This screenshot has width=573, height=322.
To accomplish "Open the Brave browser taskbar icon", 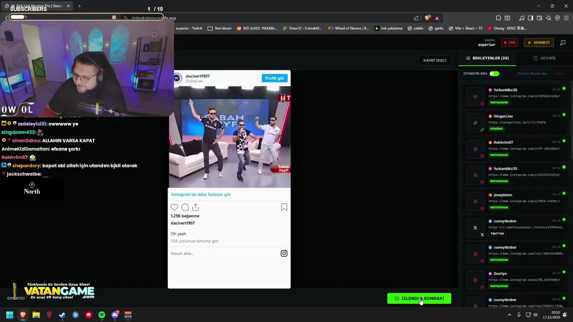I will tap(23, 315).
